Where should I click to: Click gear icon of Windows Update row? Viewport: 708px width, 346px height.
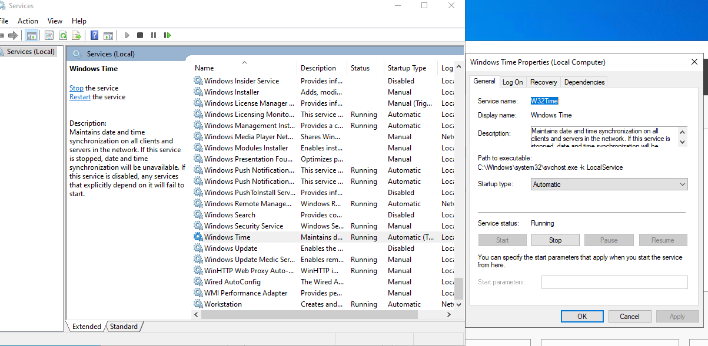[198, 248]
